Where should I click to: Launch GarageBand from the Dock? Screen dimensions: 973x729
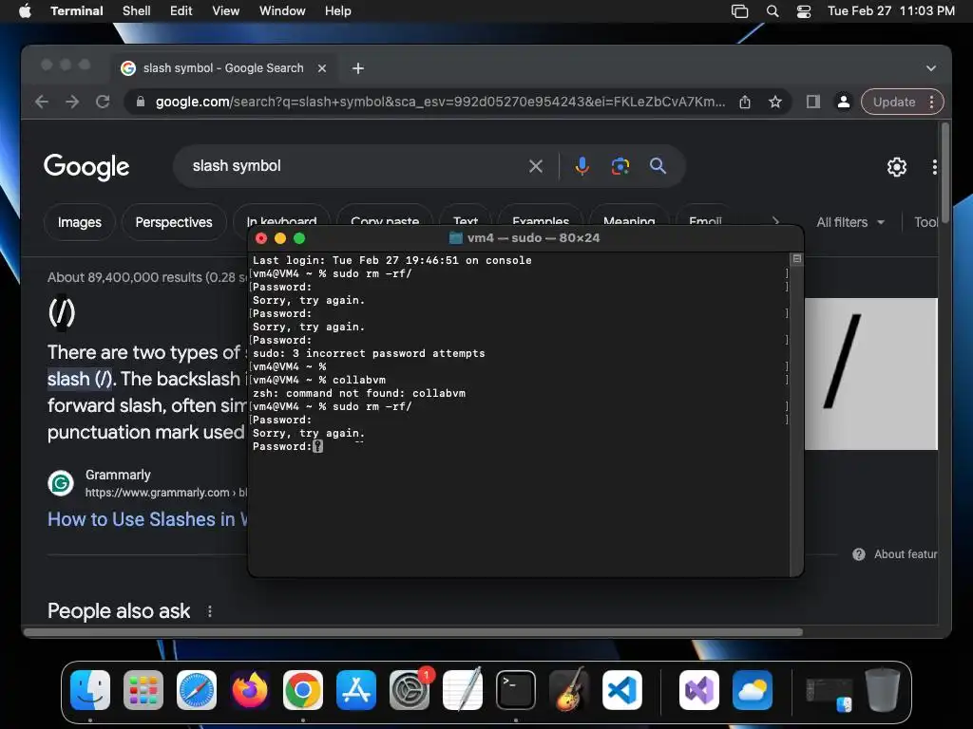tap(569, 690)
